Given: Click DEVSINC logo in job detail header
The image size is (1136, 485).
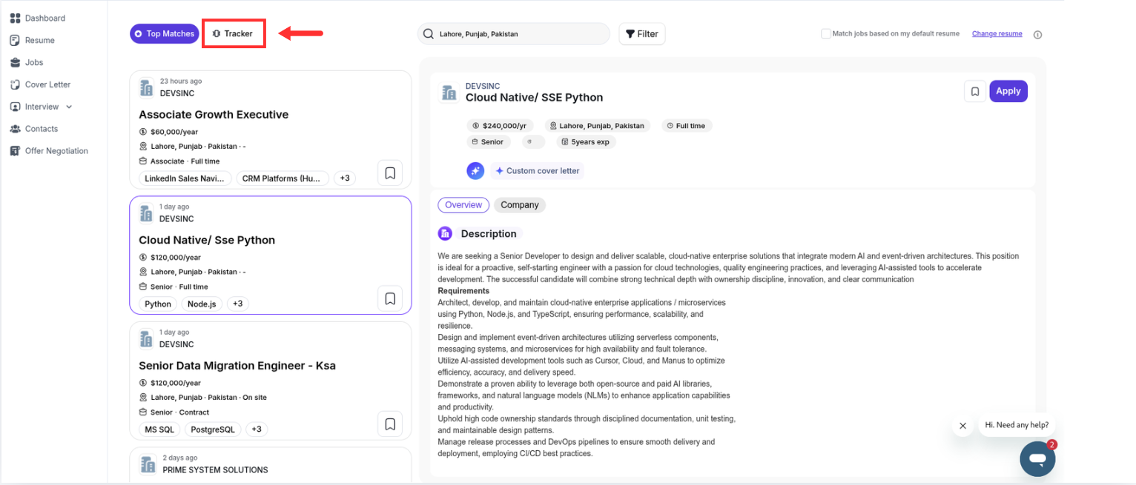Looking at the screenshot, I should point(449,92).
